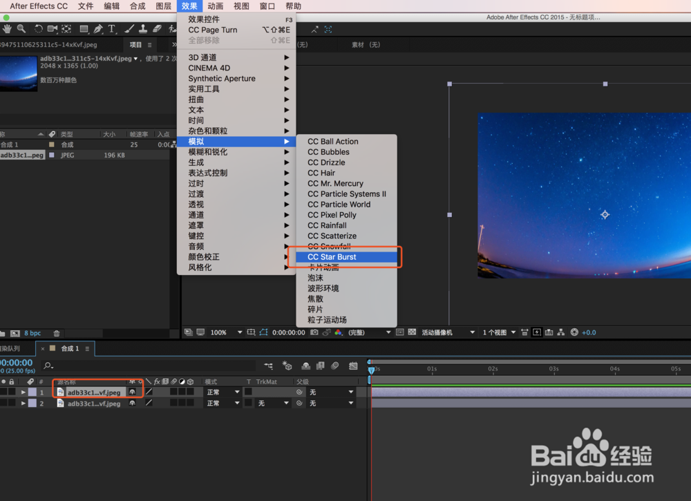This screenshot has height=501, width=691.
Task: Open the graph editor icon
Action: tap(353, 366)
